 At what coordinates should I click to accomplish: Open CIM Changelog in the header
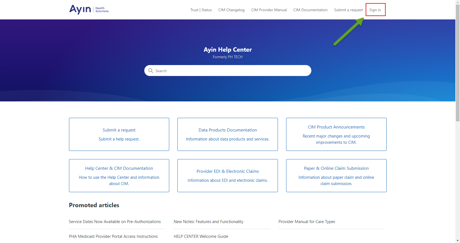pos(231,10)
